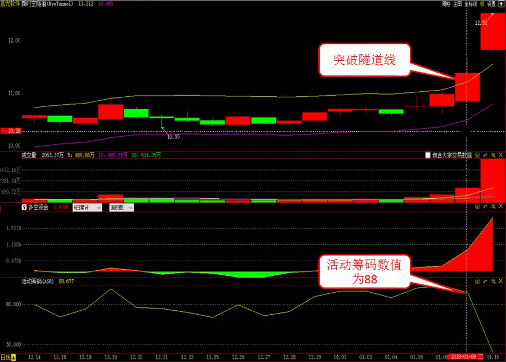Click the 坐标线 button

coord(471,3)
